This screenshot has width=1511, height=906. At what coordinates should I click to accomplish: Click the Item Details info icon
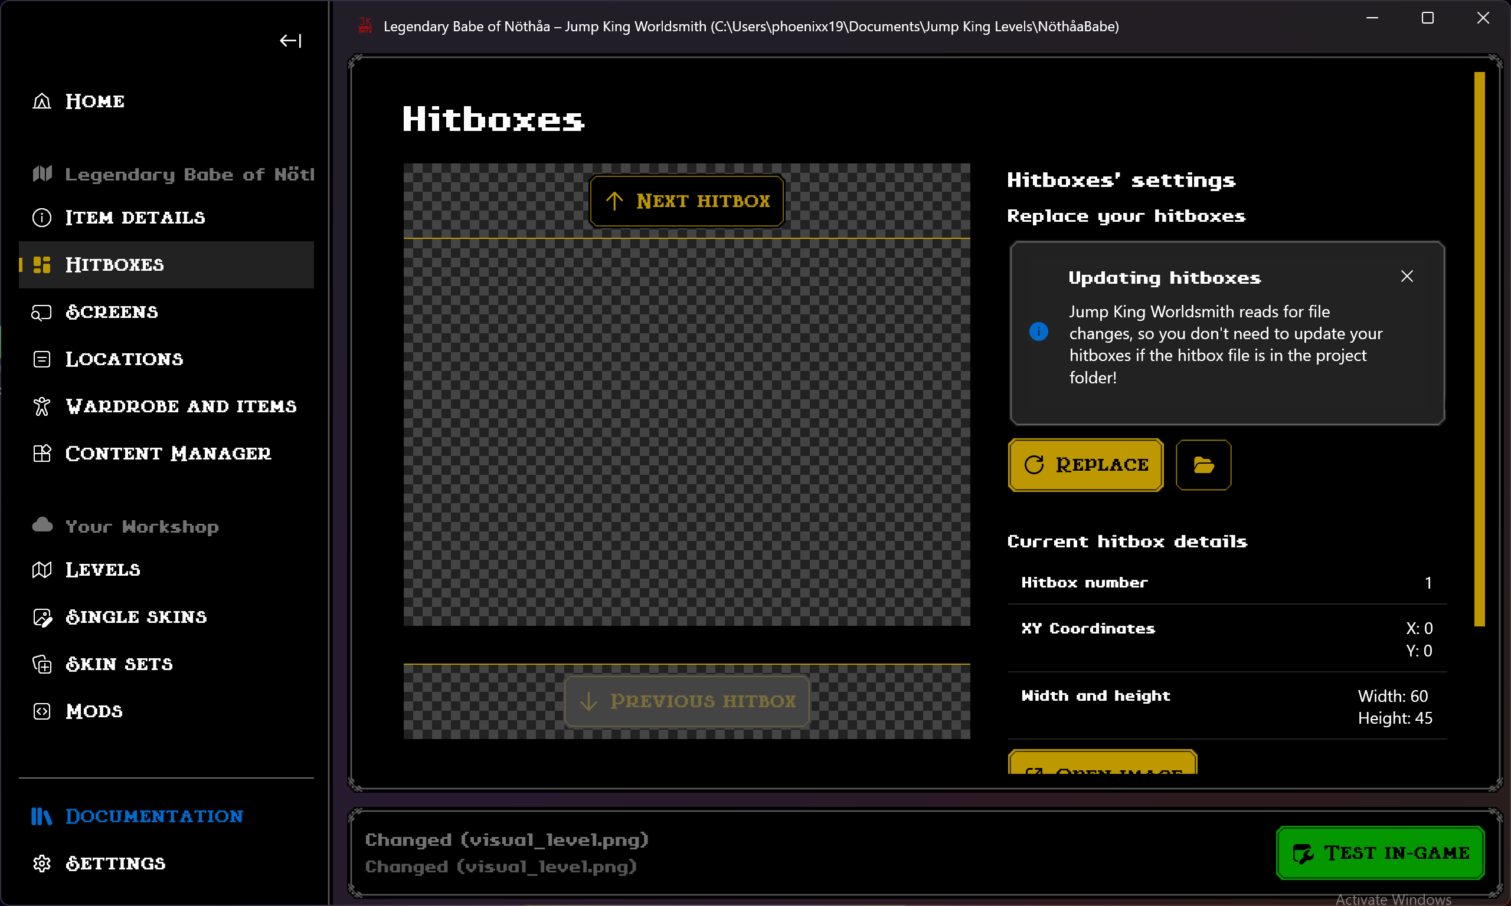(x=41, y=217)
